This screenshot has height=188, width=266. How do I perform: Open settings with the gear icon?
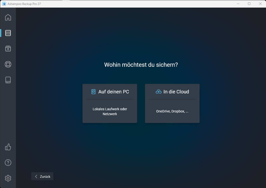[8, 178]
